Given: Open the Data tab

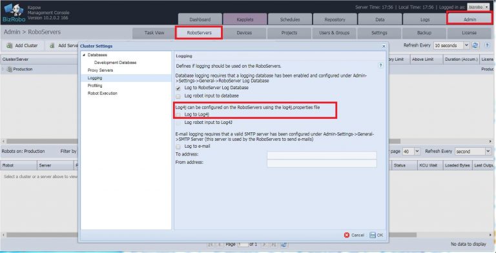Looking at the screenshot, I should click(380, 19).
